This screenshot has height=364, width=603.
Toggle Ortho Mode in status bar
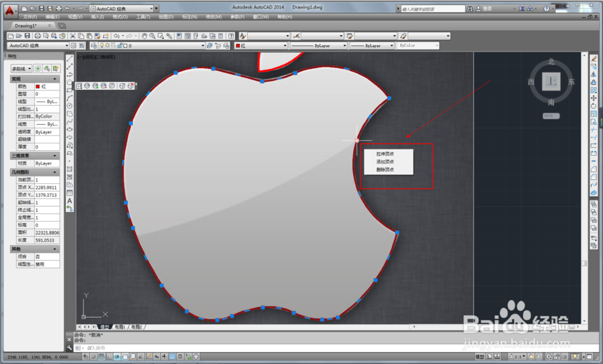109,357
